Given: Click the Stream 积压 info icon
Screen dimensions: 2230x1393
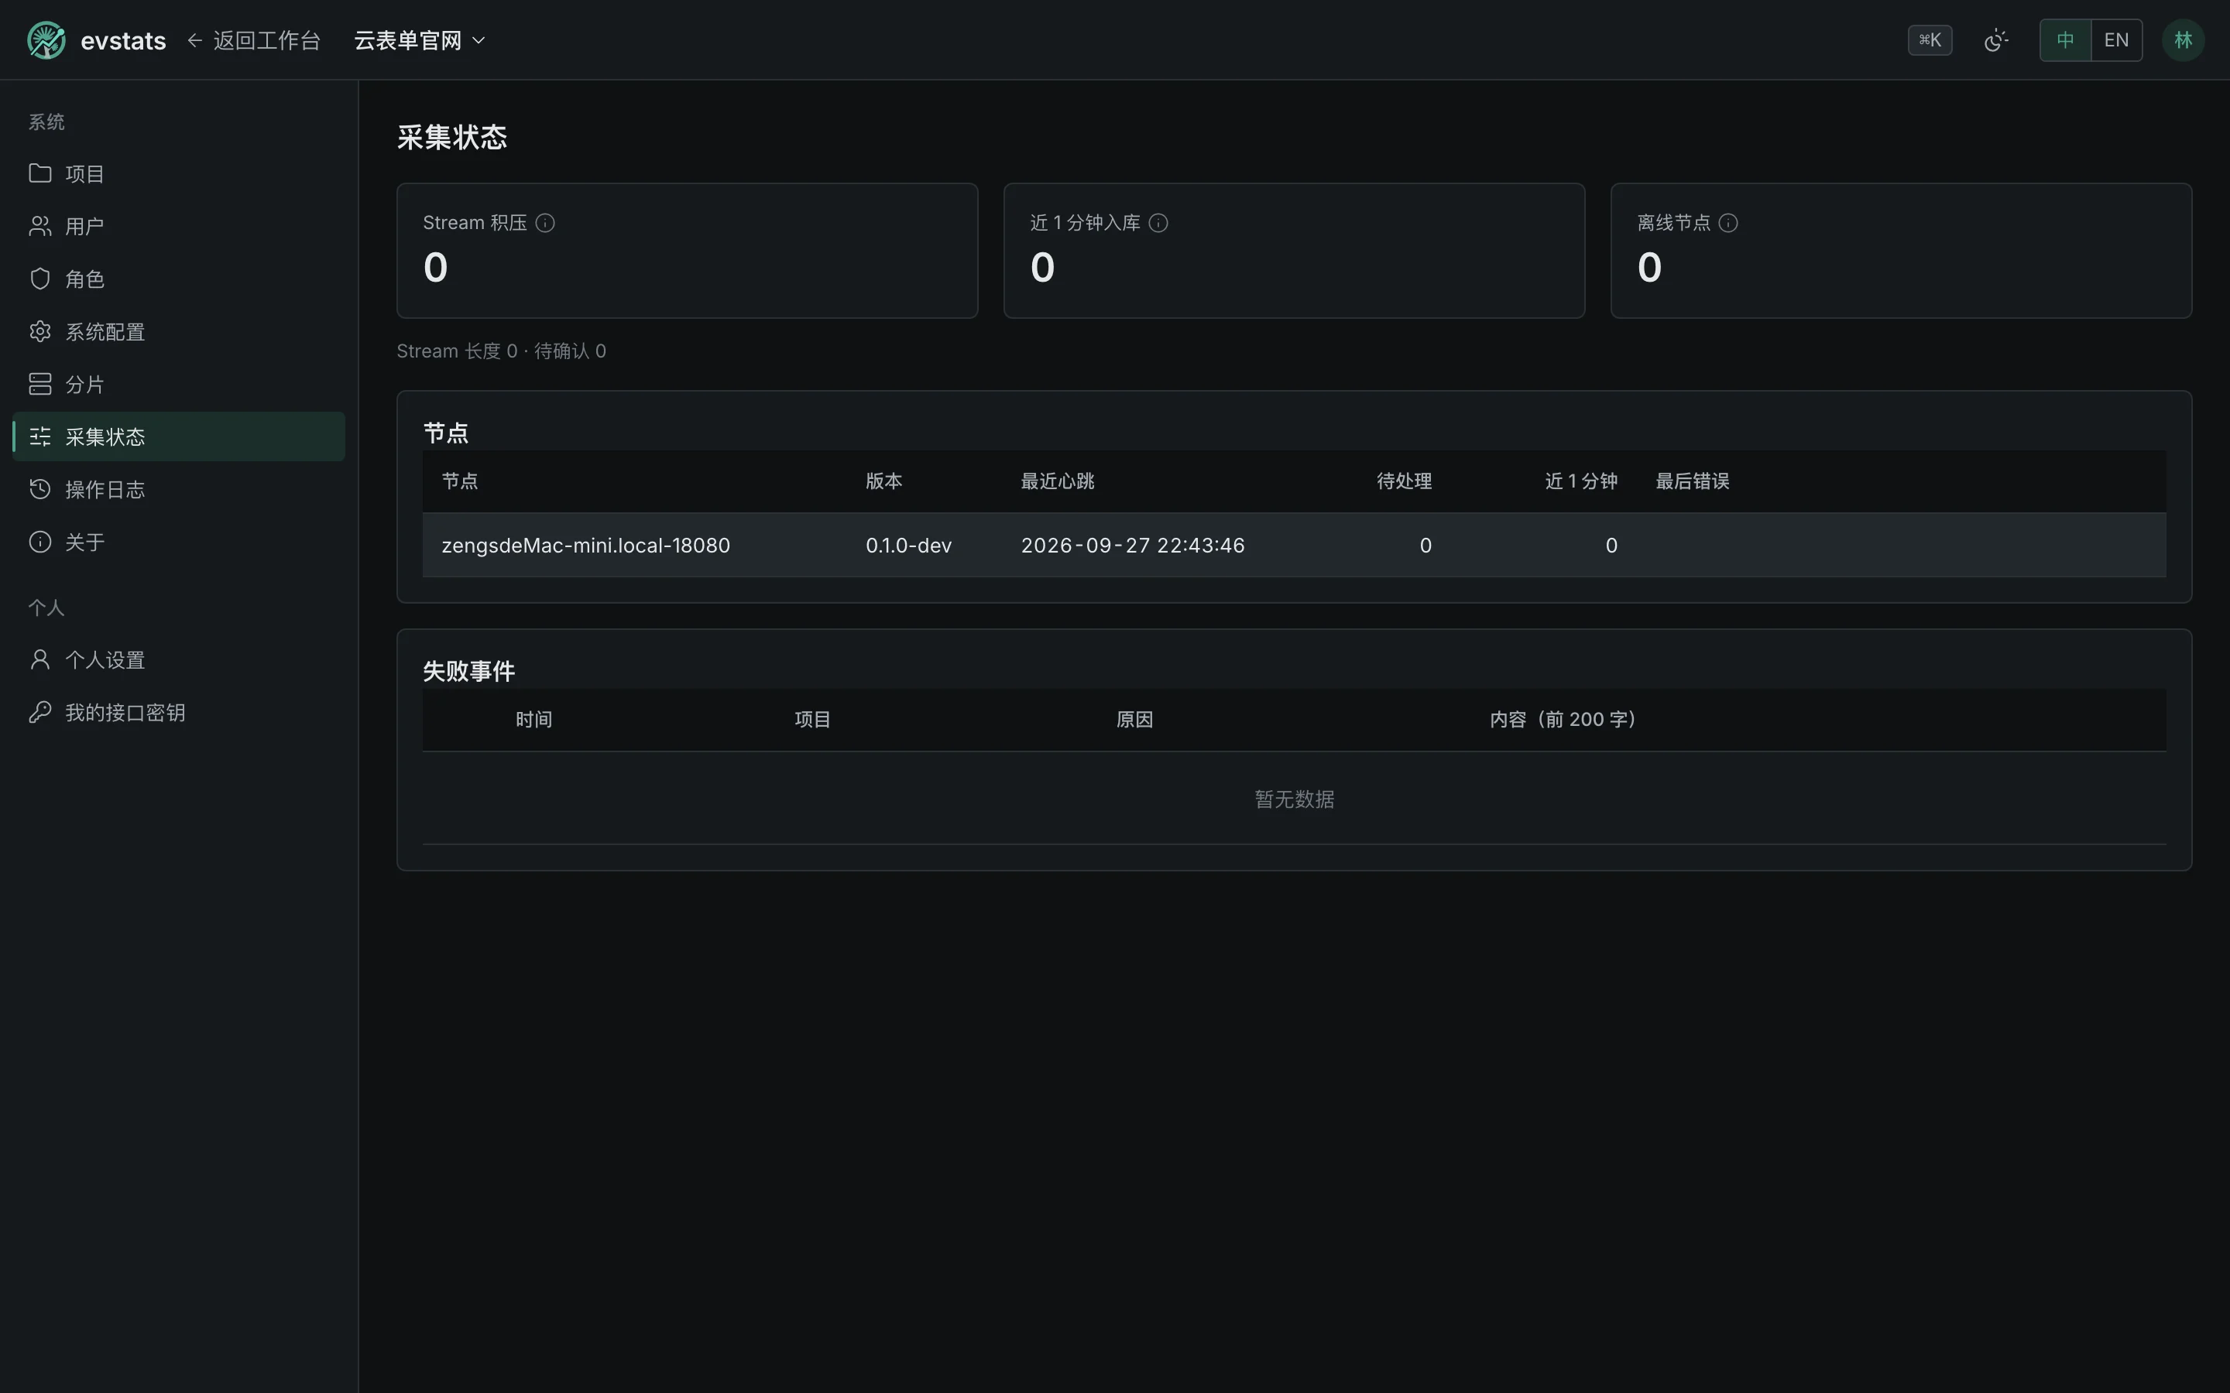Looking at the screenshot, I should coord(544,223).
